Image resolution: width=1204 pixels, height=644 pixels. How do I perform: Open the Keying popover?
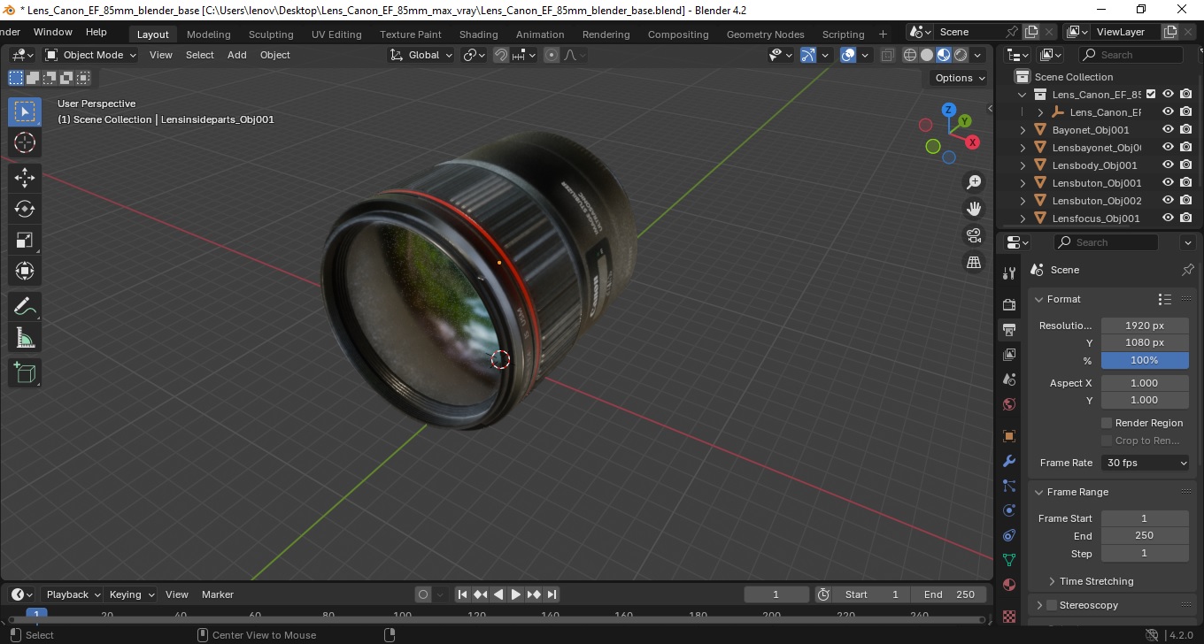pos(131,594)
